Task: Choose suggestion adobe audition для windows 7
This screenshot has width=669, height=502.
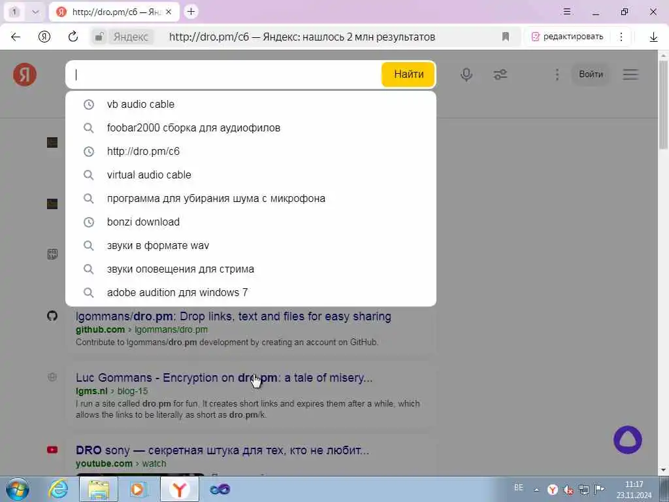Action: 251,292
